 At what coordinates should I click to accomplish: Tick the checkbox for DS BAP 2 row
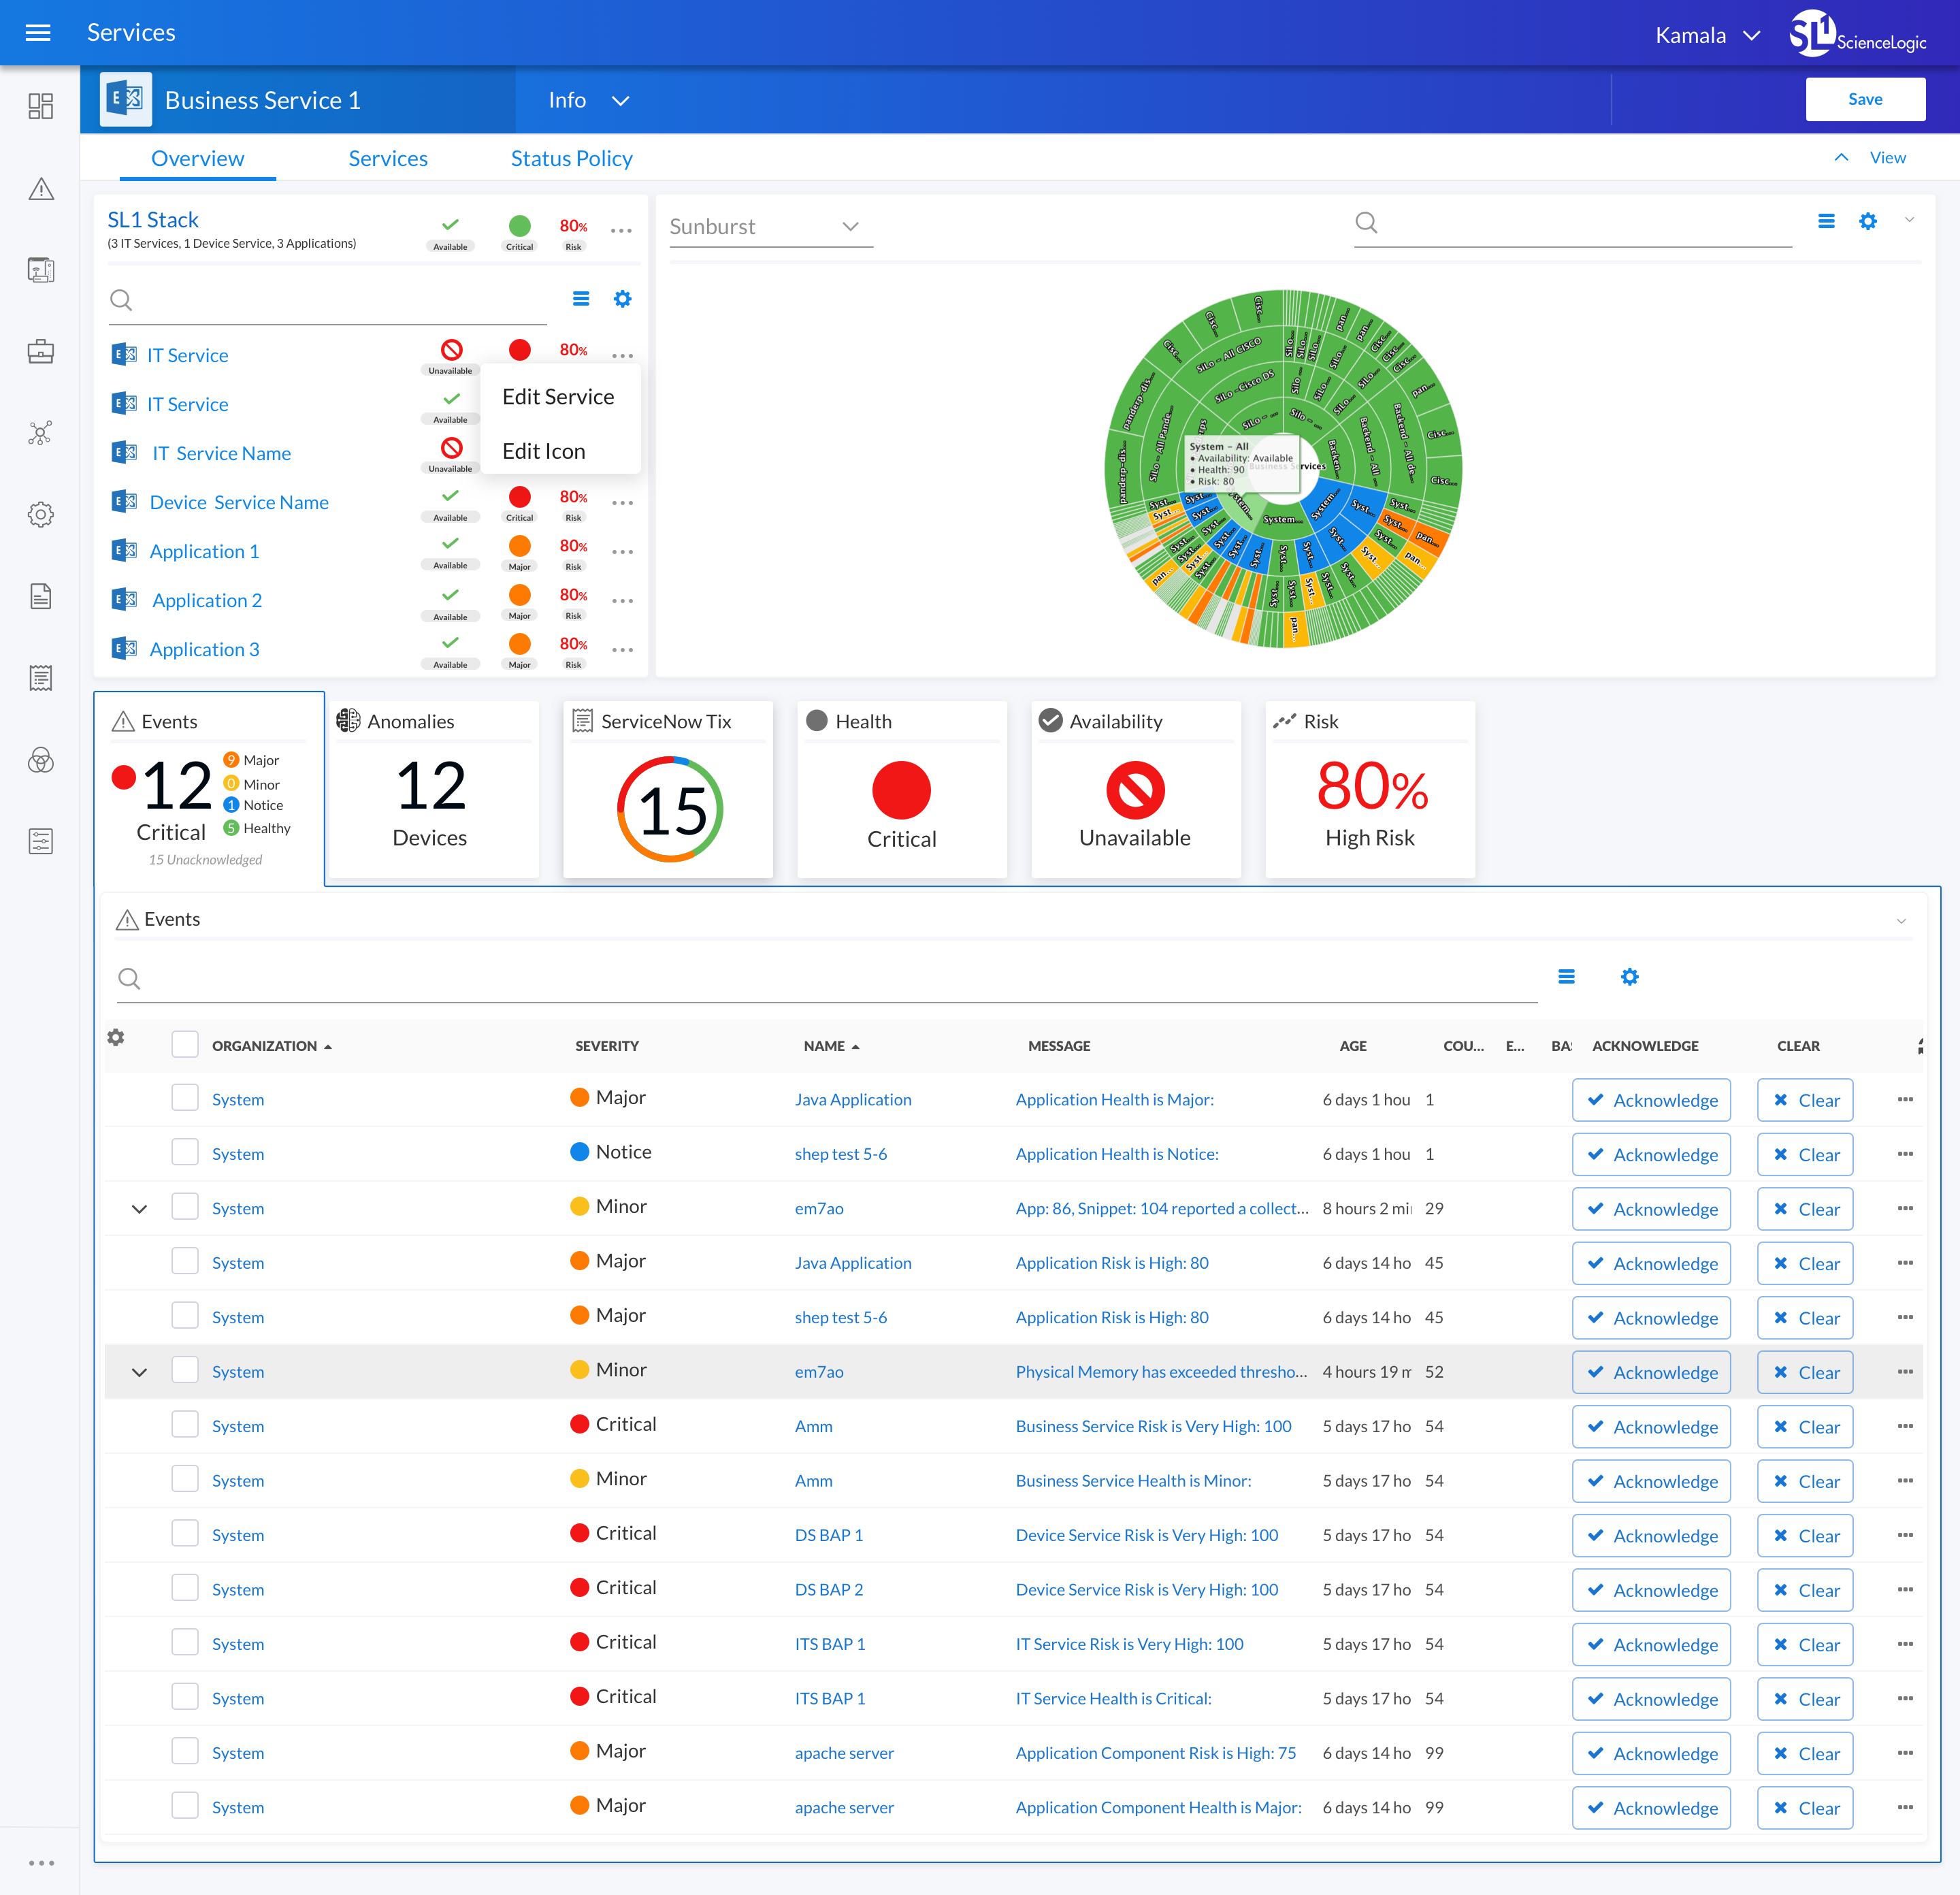click(185, 1588)
